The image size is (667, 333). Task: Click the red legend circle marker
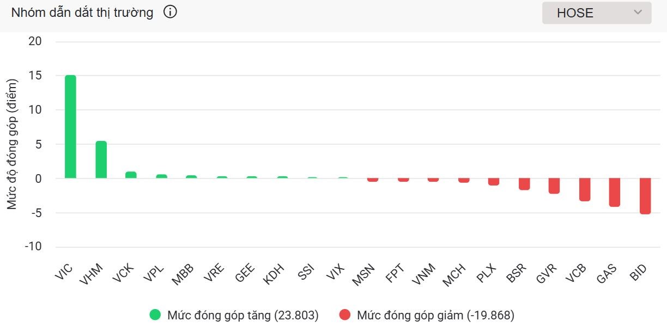[x=345, y=315]
